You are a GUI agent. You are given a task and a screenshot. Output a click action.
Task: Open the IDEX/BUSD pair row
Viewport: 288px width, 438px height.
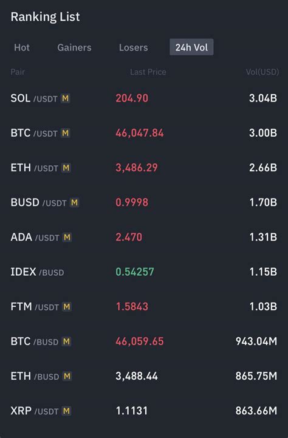[144, 272]
